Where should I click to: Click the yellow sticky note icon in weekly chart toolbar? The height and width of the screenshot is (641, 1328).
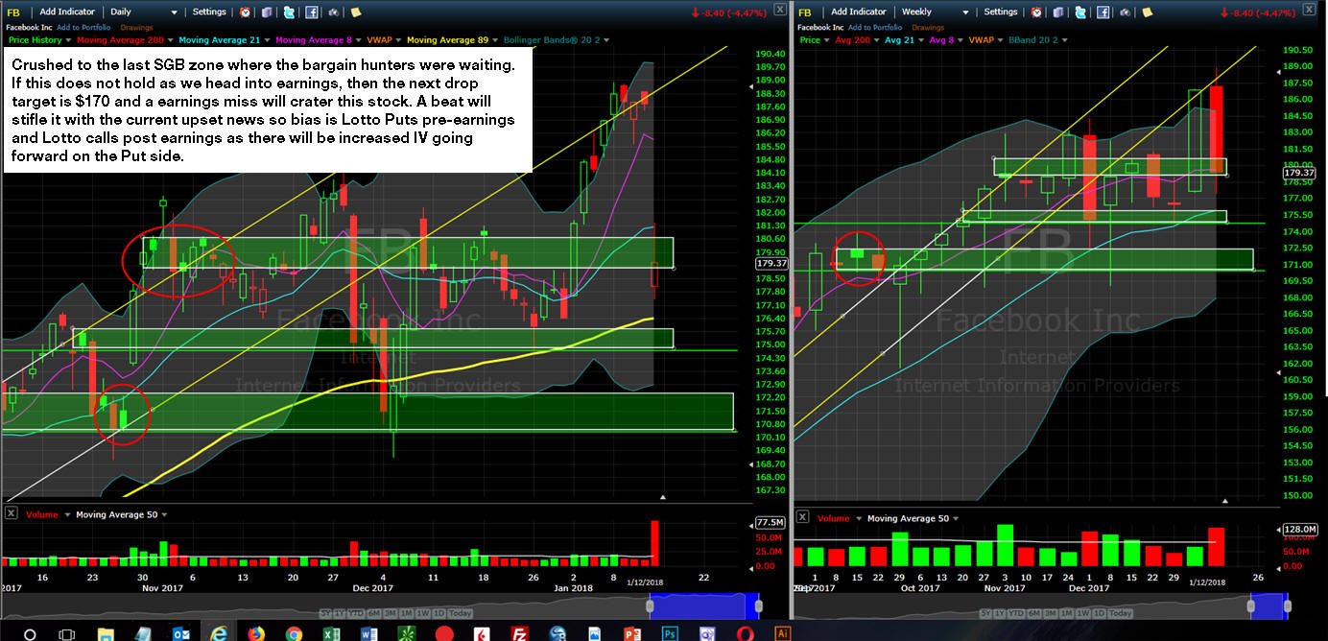pos(1147,12)
